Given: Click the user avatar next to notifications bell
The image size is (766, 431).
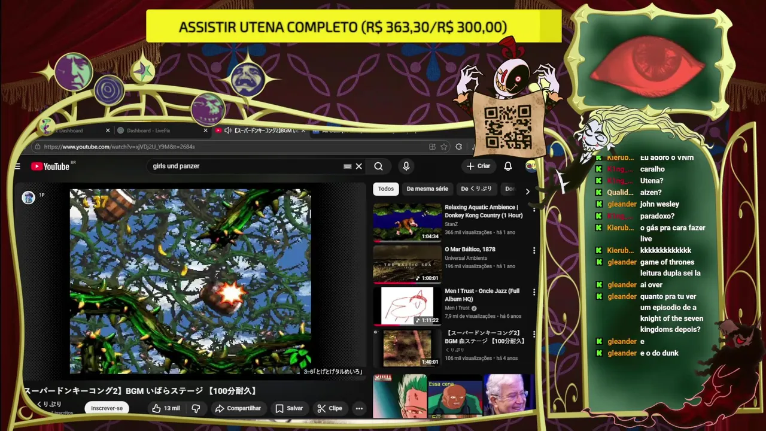Looking at the screenshot, I should (x=531, y=166).
